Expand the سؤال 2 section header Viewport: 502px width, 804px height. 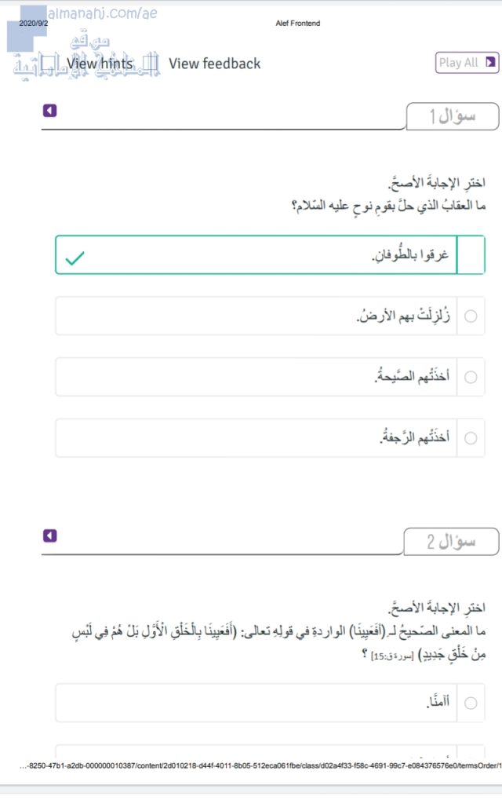[x=451, y=540]
